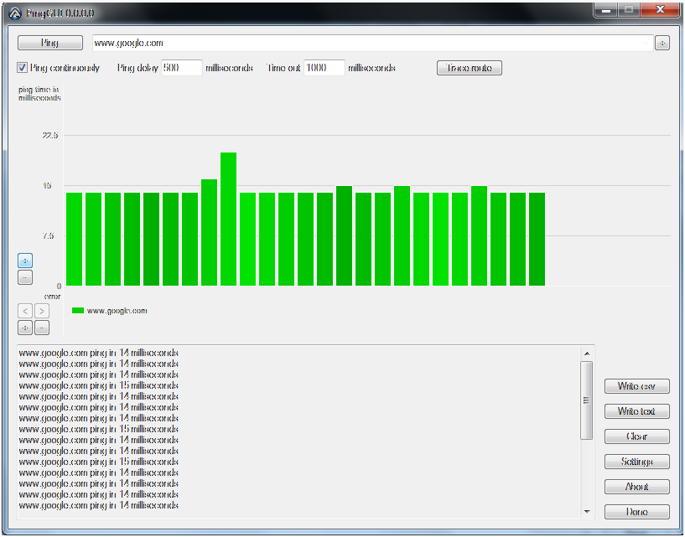The height and width of the screenshot is (537, 685).
Task: Click the plus button beside the address field
Action: pyautogui.click(x=662, y=43)
